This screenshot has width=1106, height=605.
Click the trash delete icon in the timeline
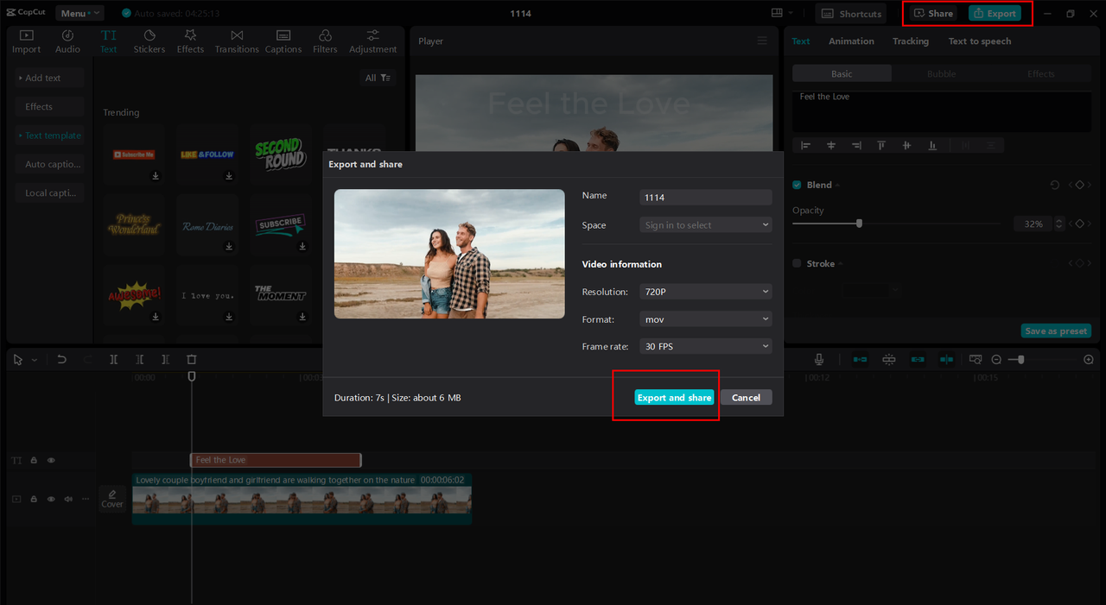pos(192,359)
